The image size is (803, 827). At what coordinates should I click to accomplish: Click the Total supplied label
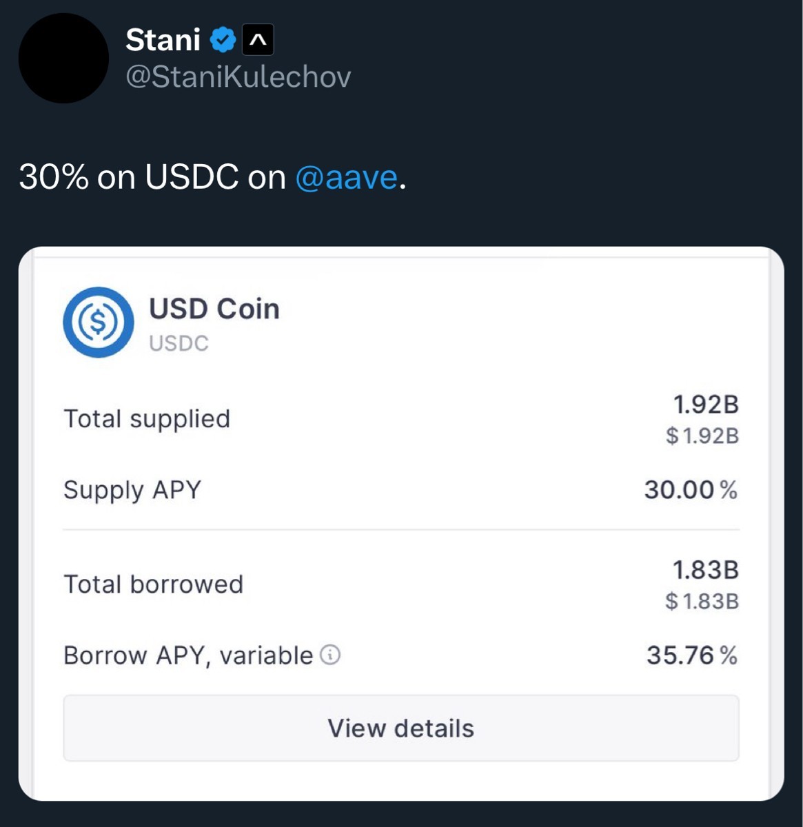tap(147, 419)
